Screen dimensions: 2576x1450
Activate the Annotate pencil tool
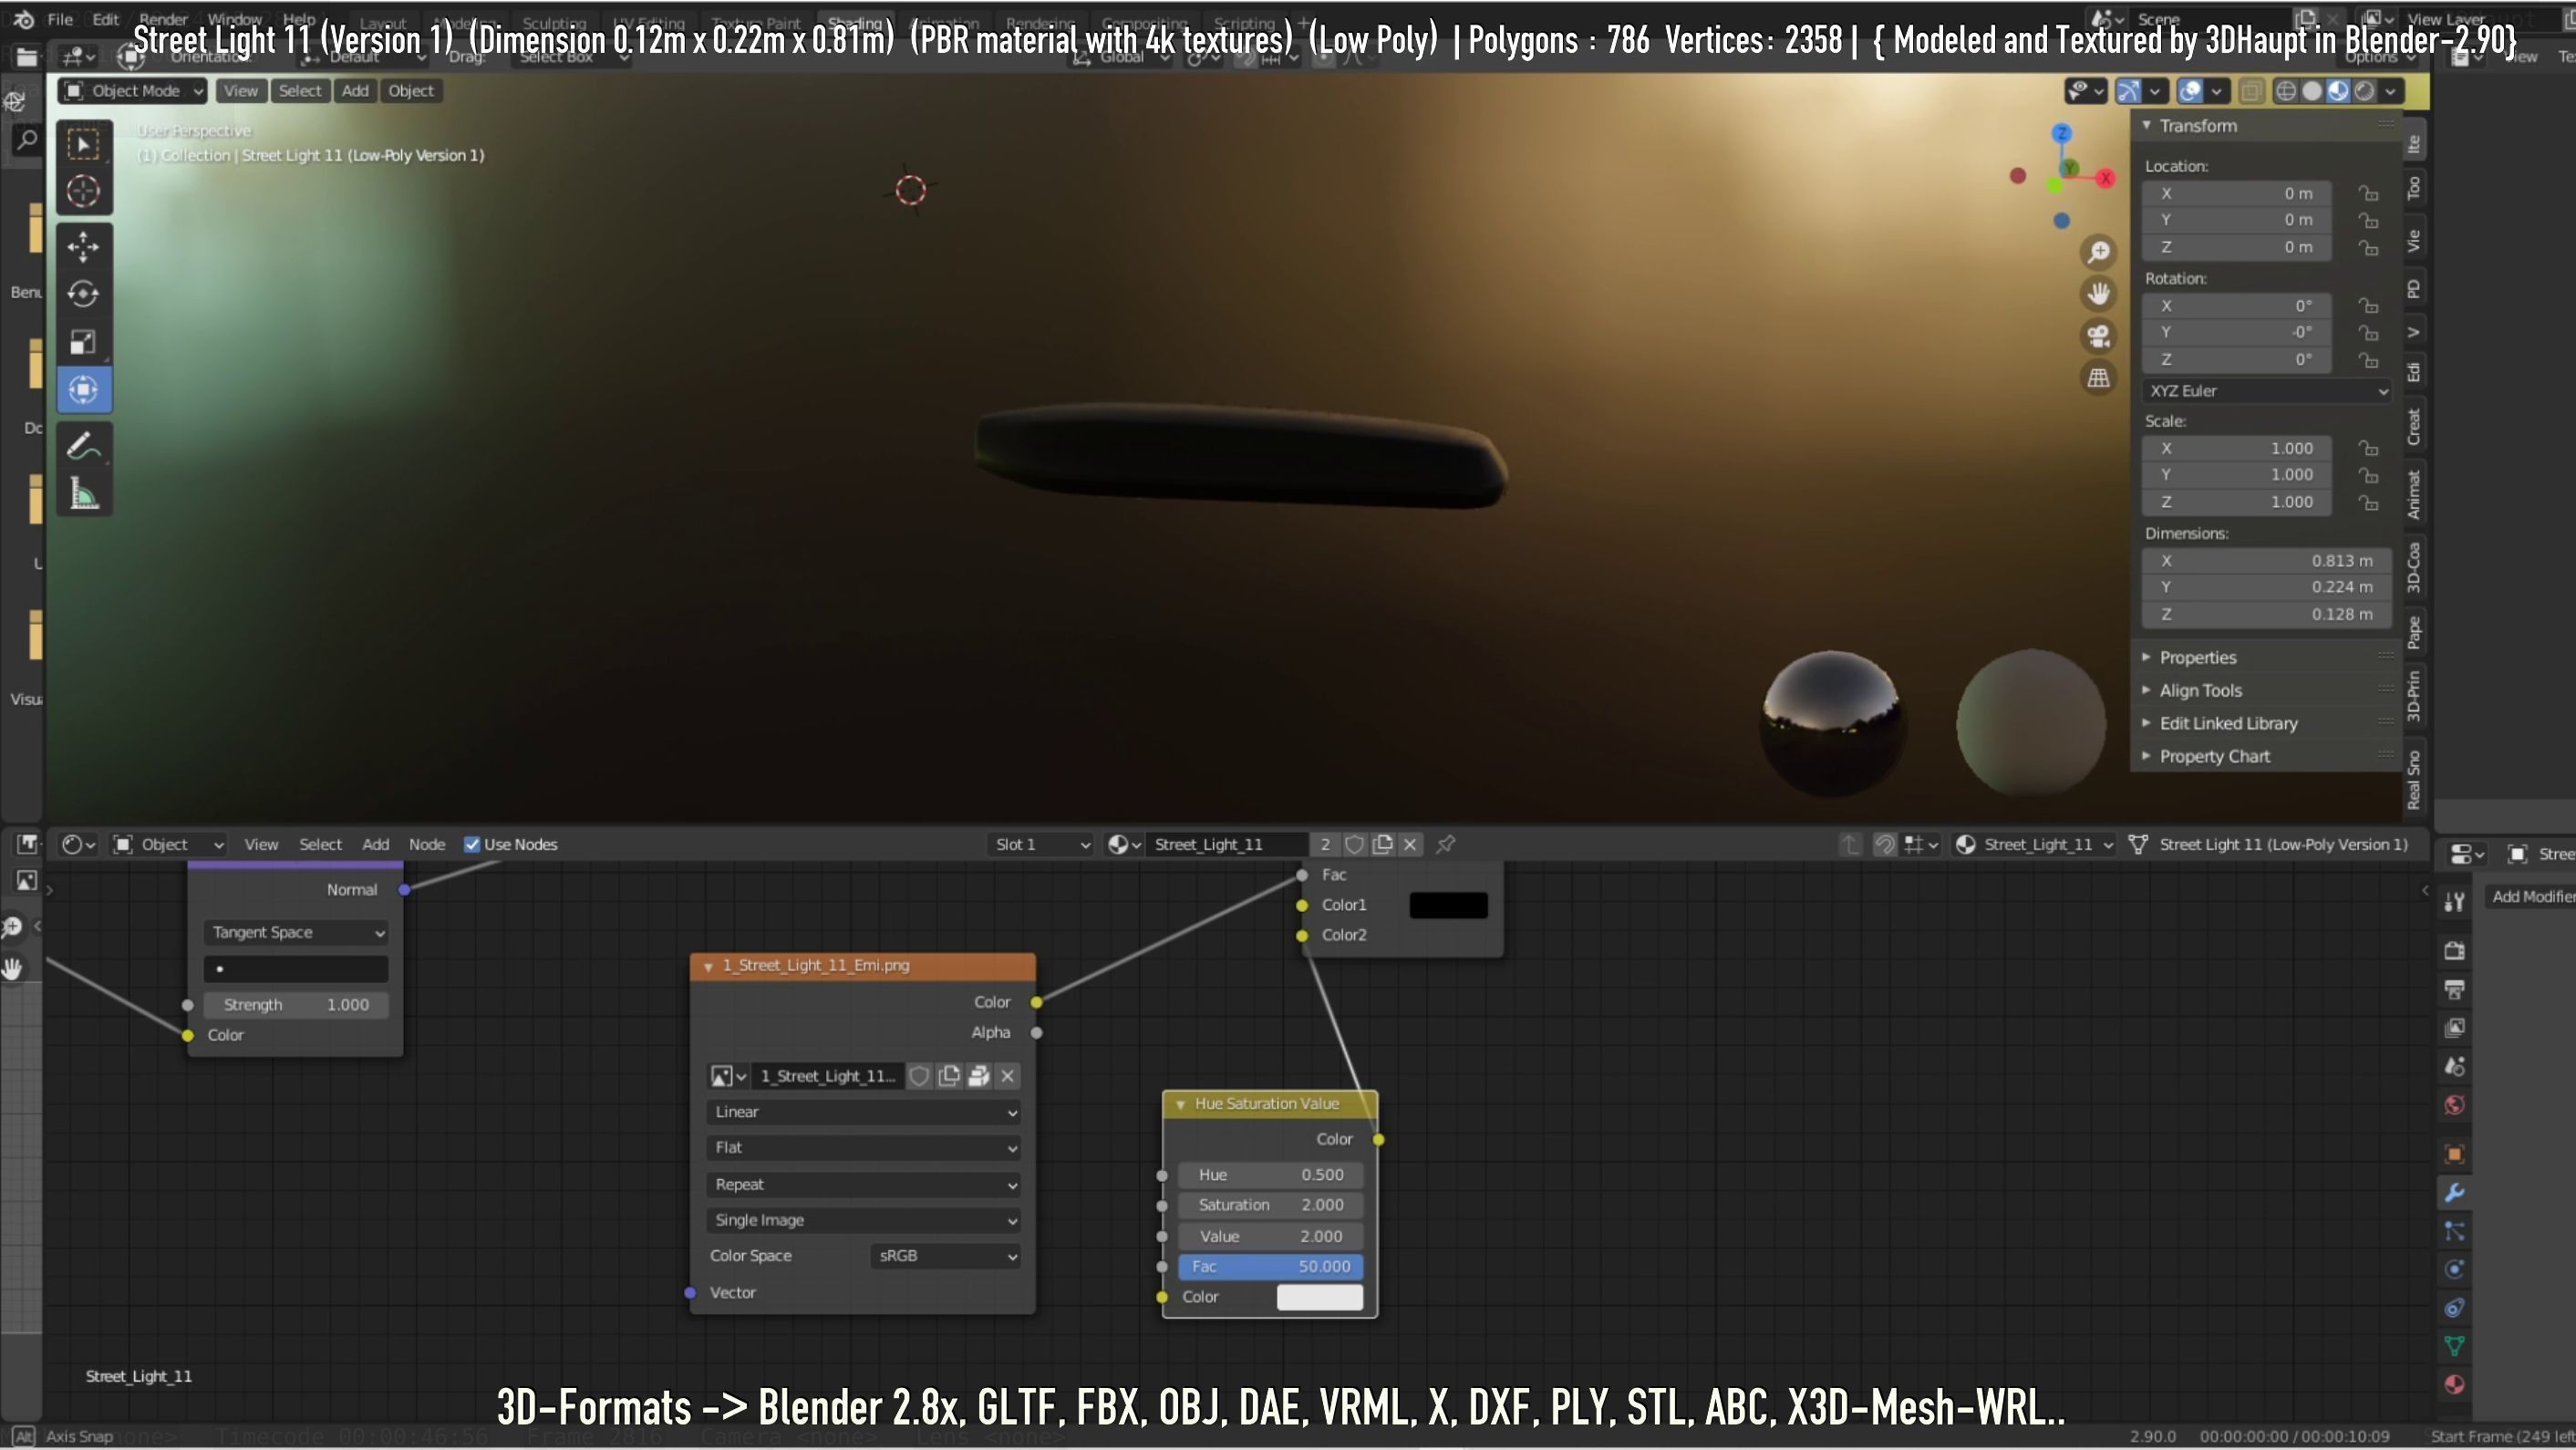click(83, 446)
